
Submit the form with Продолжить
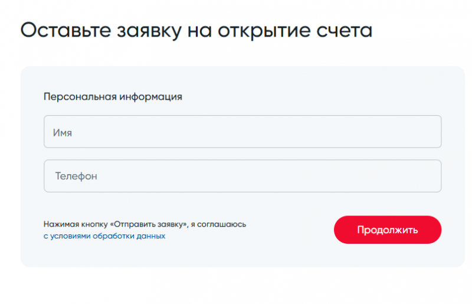(x=387, y=230)
